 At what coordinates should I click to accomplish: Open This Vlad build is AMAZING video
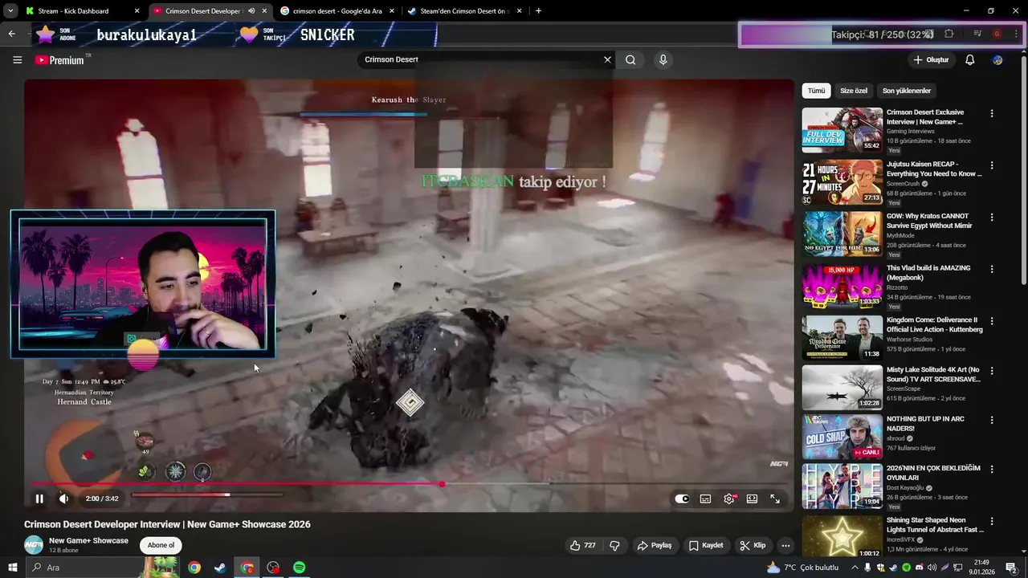click(928, 273)
